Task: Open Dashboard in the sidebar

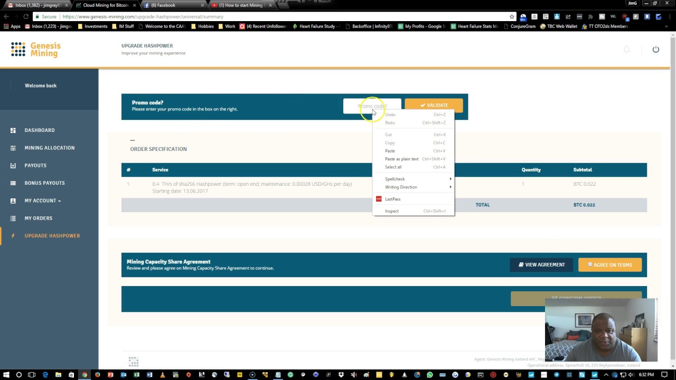Action: [x=39, y=130]
